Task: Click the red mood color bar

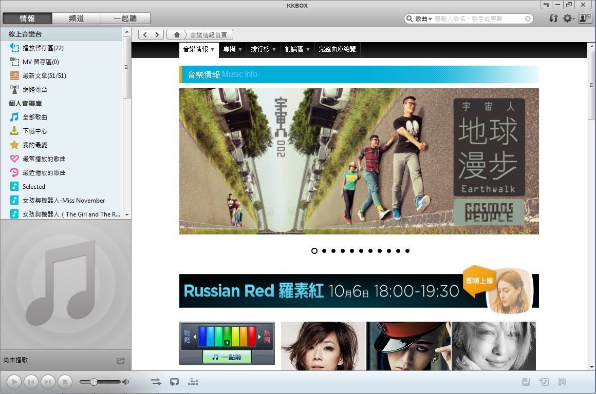Action: (252, 337)
